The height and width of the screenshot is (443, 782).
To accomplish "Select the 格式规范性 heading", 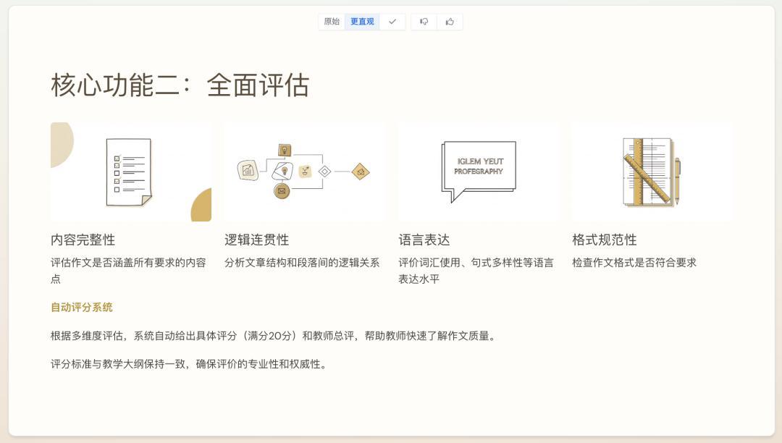I will pyautogui.click(x=604, y=240).
